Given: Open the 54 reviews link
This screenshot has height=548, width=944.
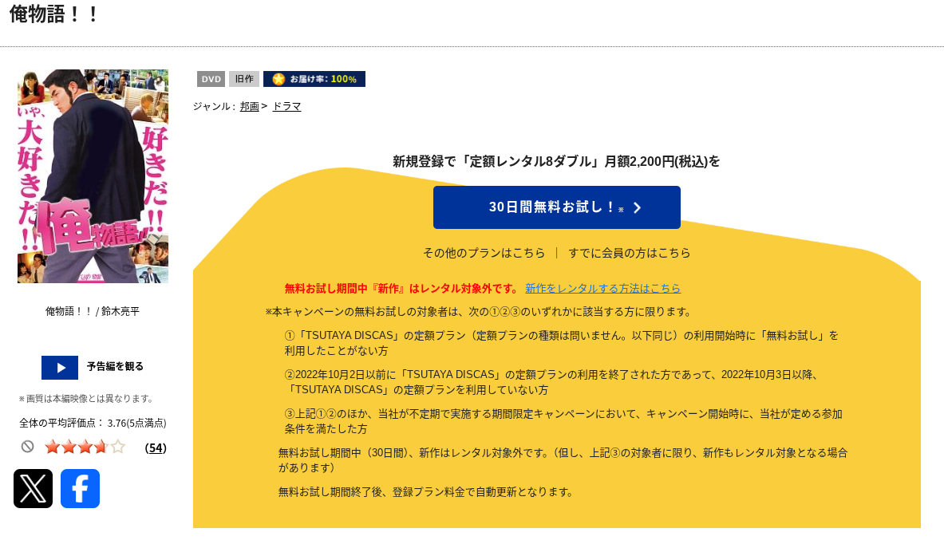Looking at the screenshot, I should (x=156, y=448).
